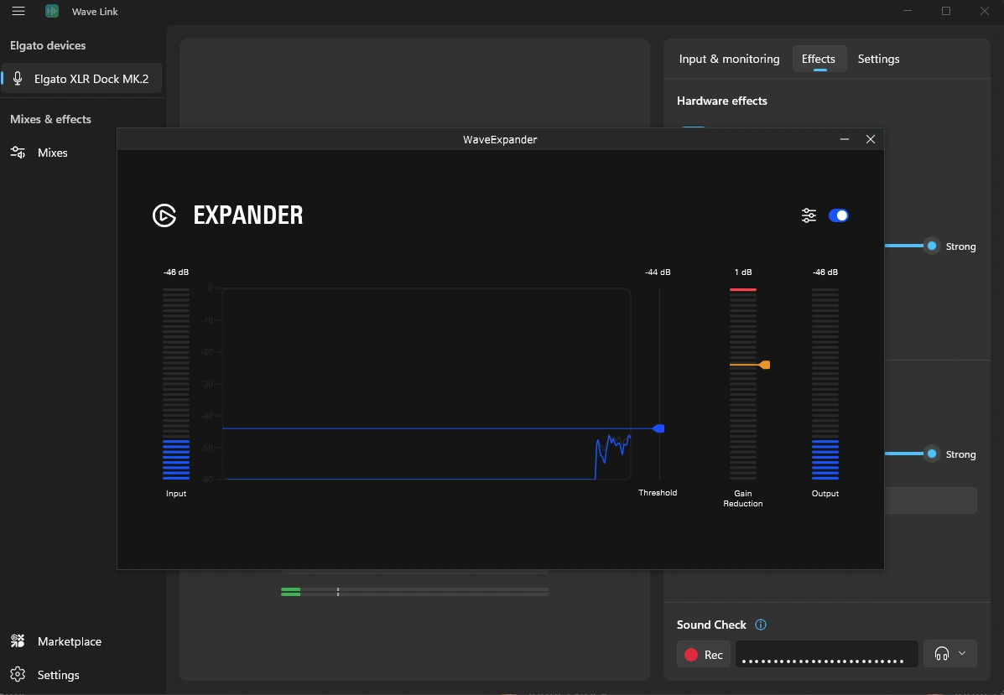1004x695 pixels.
Task: Click the microphone icon for Elgato XLR Dock
Action: click(x=18, y=79)
